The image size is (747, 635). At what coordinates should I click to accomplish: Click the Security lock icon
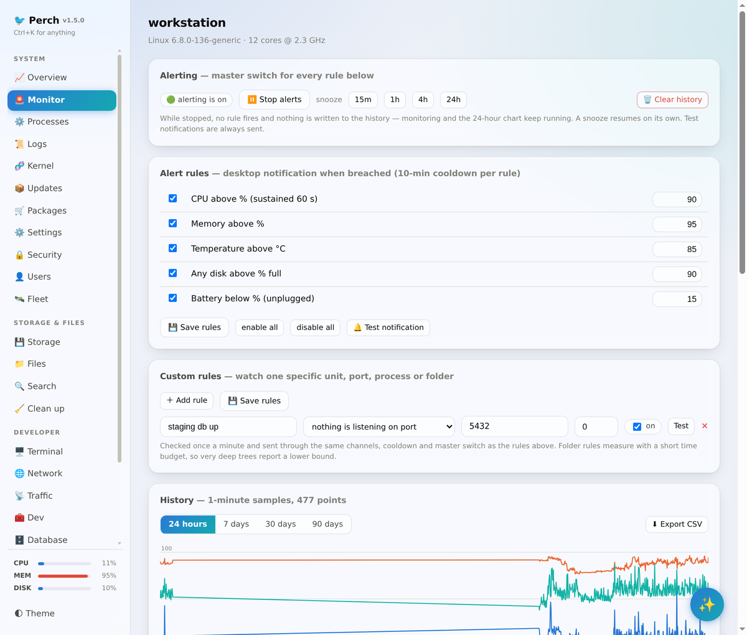point(19,255)
